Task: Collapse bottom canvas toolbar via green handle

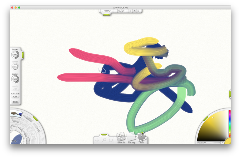Action: pyautogui.click(x=104, y=134)
